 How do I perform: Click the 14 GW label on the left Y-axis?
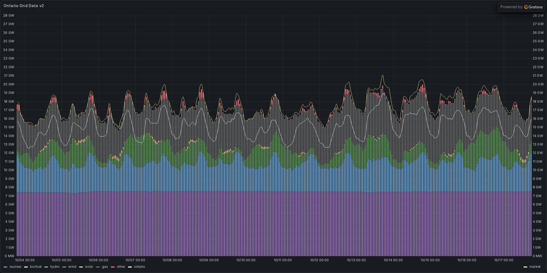click(9, 136)
